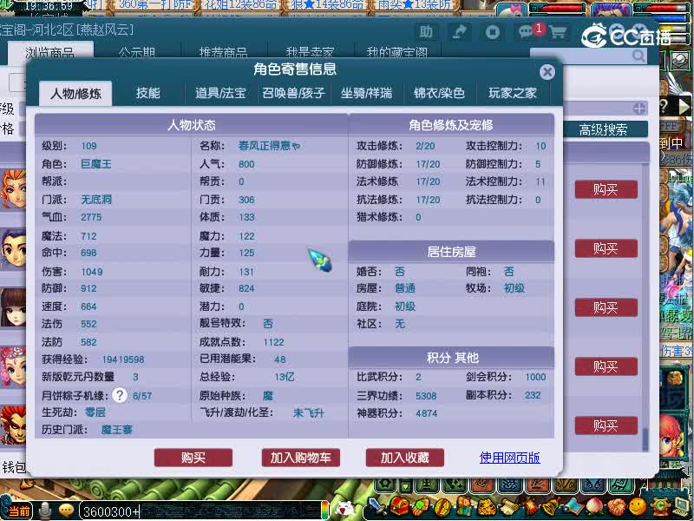Click the last 购买 button in listing
Viewport: 694px width, 521px height.
pos(606,425)
